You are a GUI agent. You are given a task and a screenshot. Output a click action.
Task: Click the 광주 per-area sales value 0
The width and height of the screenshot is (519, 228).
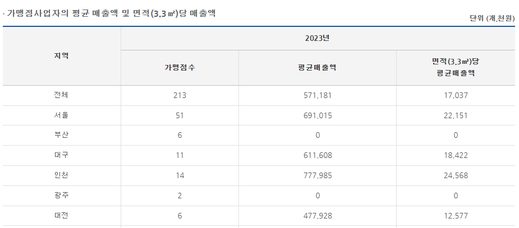point(456,196)
